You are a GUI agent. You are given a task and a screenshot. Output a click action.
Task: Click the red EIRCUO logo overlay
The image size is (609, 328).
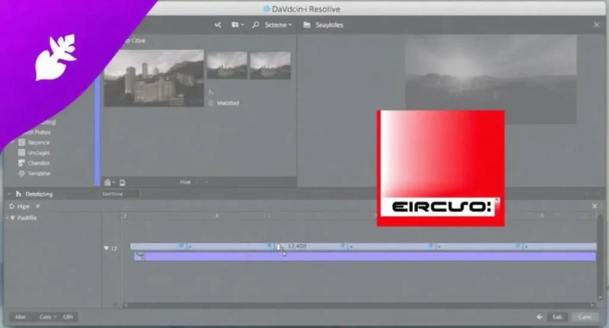[x=441, y=168]
